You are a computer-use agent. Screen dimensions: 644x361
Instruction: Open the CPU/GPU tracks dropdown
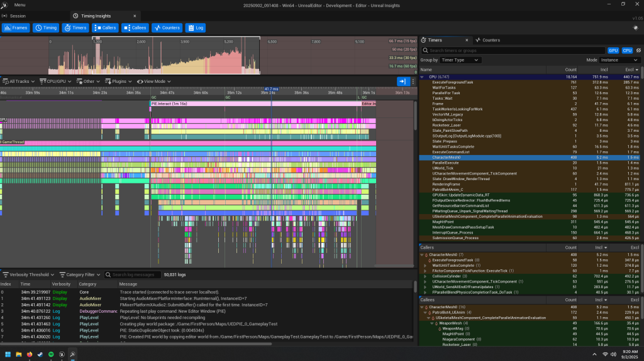(55, 81)
